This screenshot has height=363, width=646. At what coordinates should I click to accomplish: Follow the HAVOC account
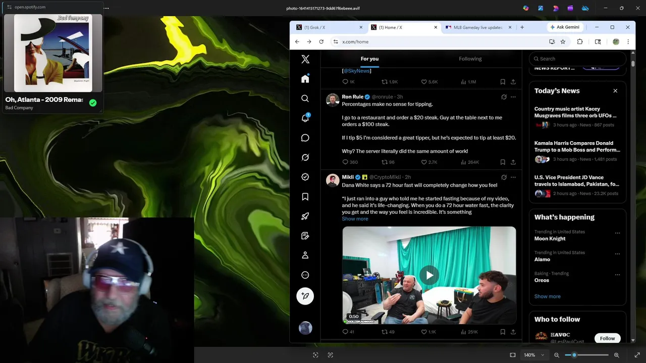[607, 338]
